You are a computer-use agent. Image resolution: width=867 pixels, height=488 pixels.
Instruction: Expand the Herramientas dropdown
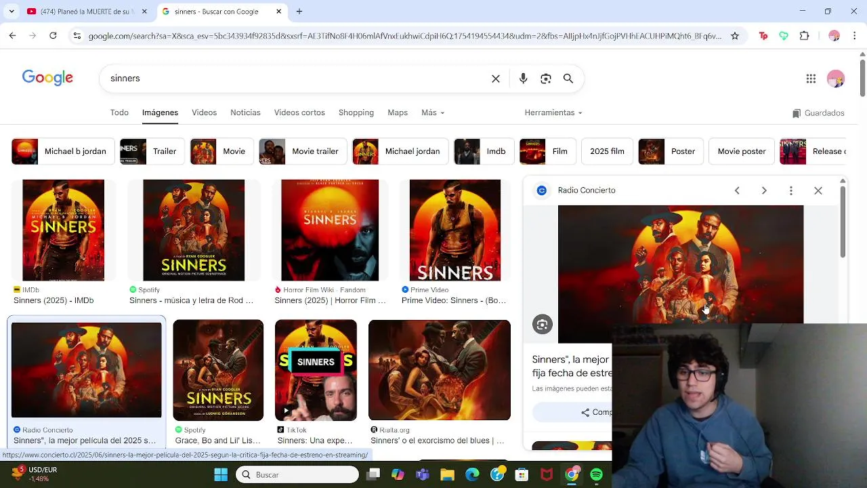click(553, 113)
